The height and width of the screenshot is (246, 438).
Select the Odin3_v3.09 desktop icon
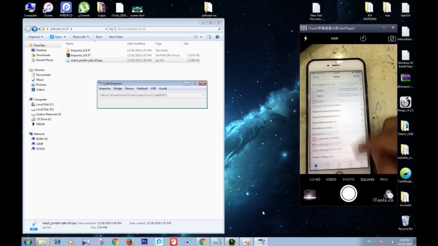(405, 128)
